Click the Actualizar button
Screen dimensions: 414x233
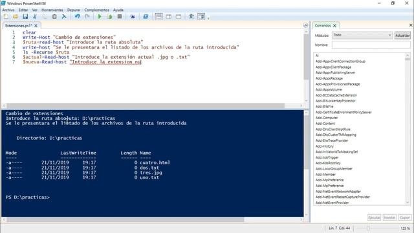[402, 35]
